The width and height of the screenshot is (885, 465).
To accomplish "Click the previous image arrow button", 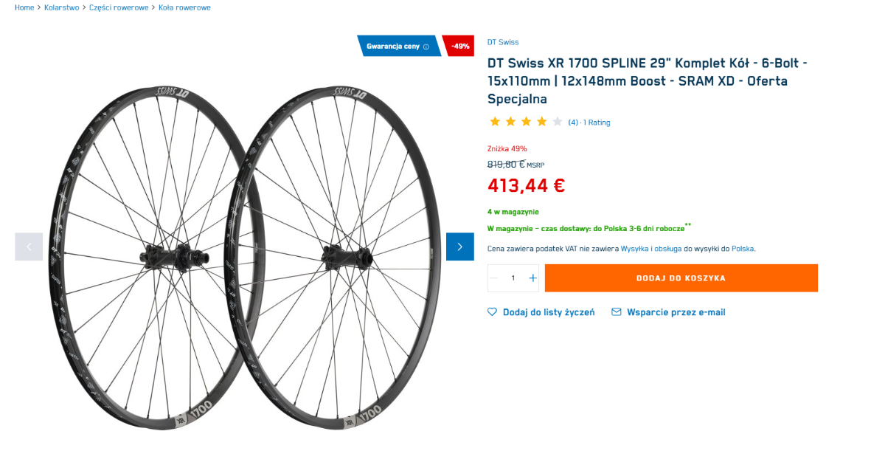I will click(x=29, y=247).
